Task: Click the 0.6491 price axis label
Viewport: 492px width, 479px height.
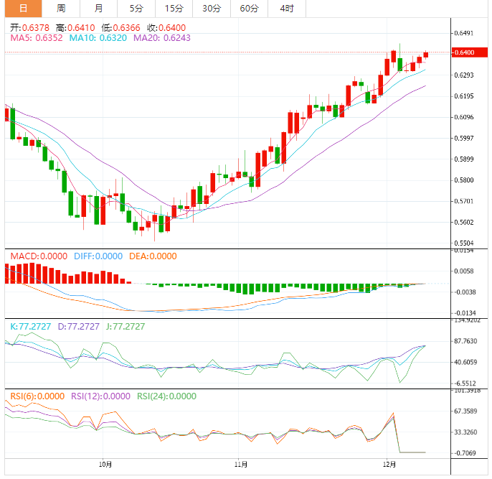Action: [x=464, y=33]
